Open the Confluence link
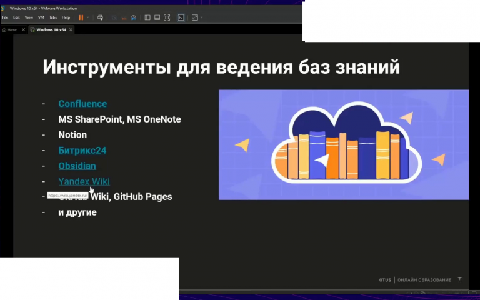Image resolution: width=480 pixels, height=300 pixels. pyautogui.click(x=82, y=104)
